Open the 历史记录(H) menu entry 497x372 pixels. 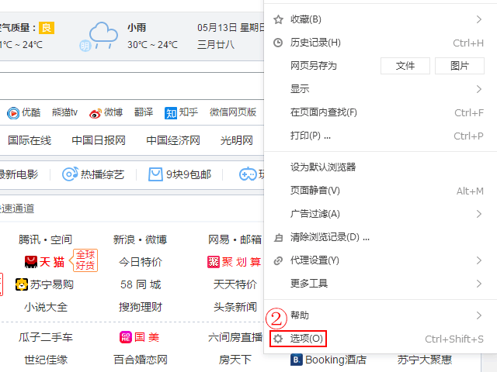click(x=381, y=43)
